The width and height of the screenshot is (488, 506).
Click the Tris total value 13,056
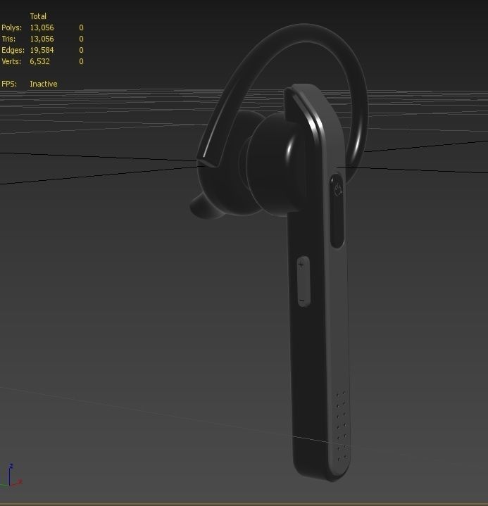(42, 39)
